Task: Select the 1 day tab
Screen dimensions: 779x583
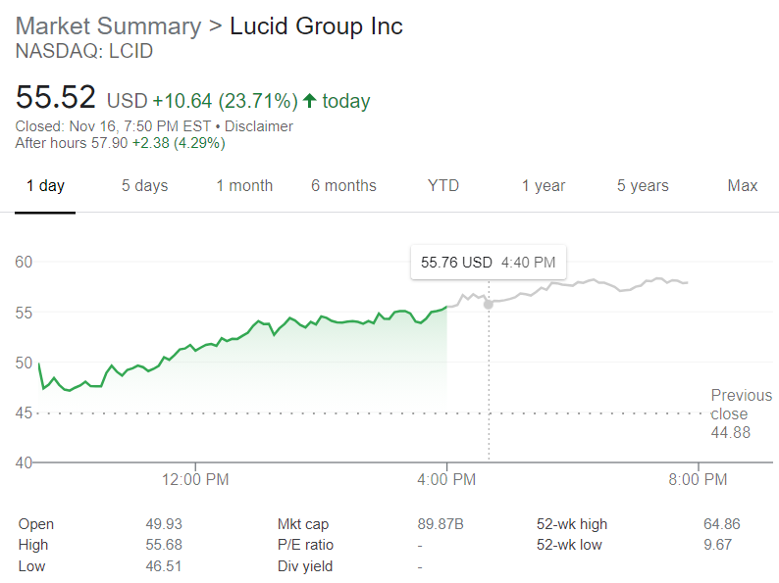Action: pyautogui.click(x=45, y=185)
